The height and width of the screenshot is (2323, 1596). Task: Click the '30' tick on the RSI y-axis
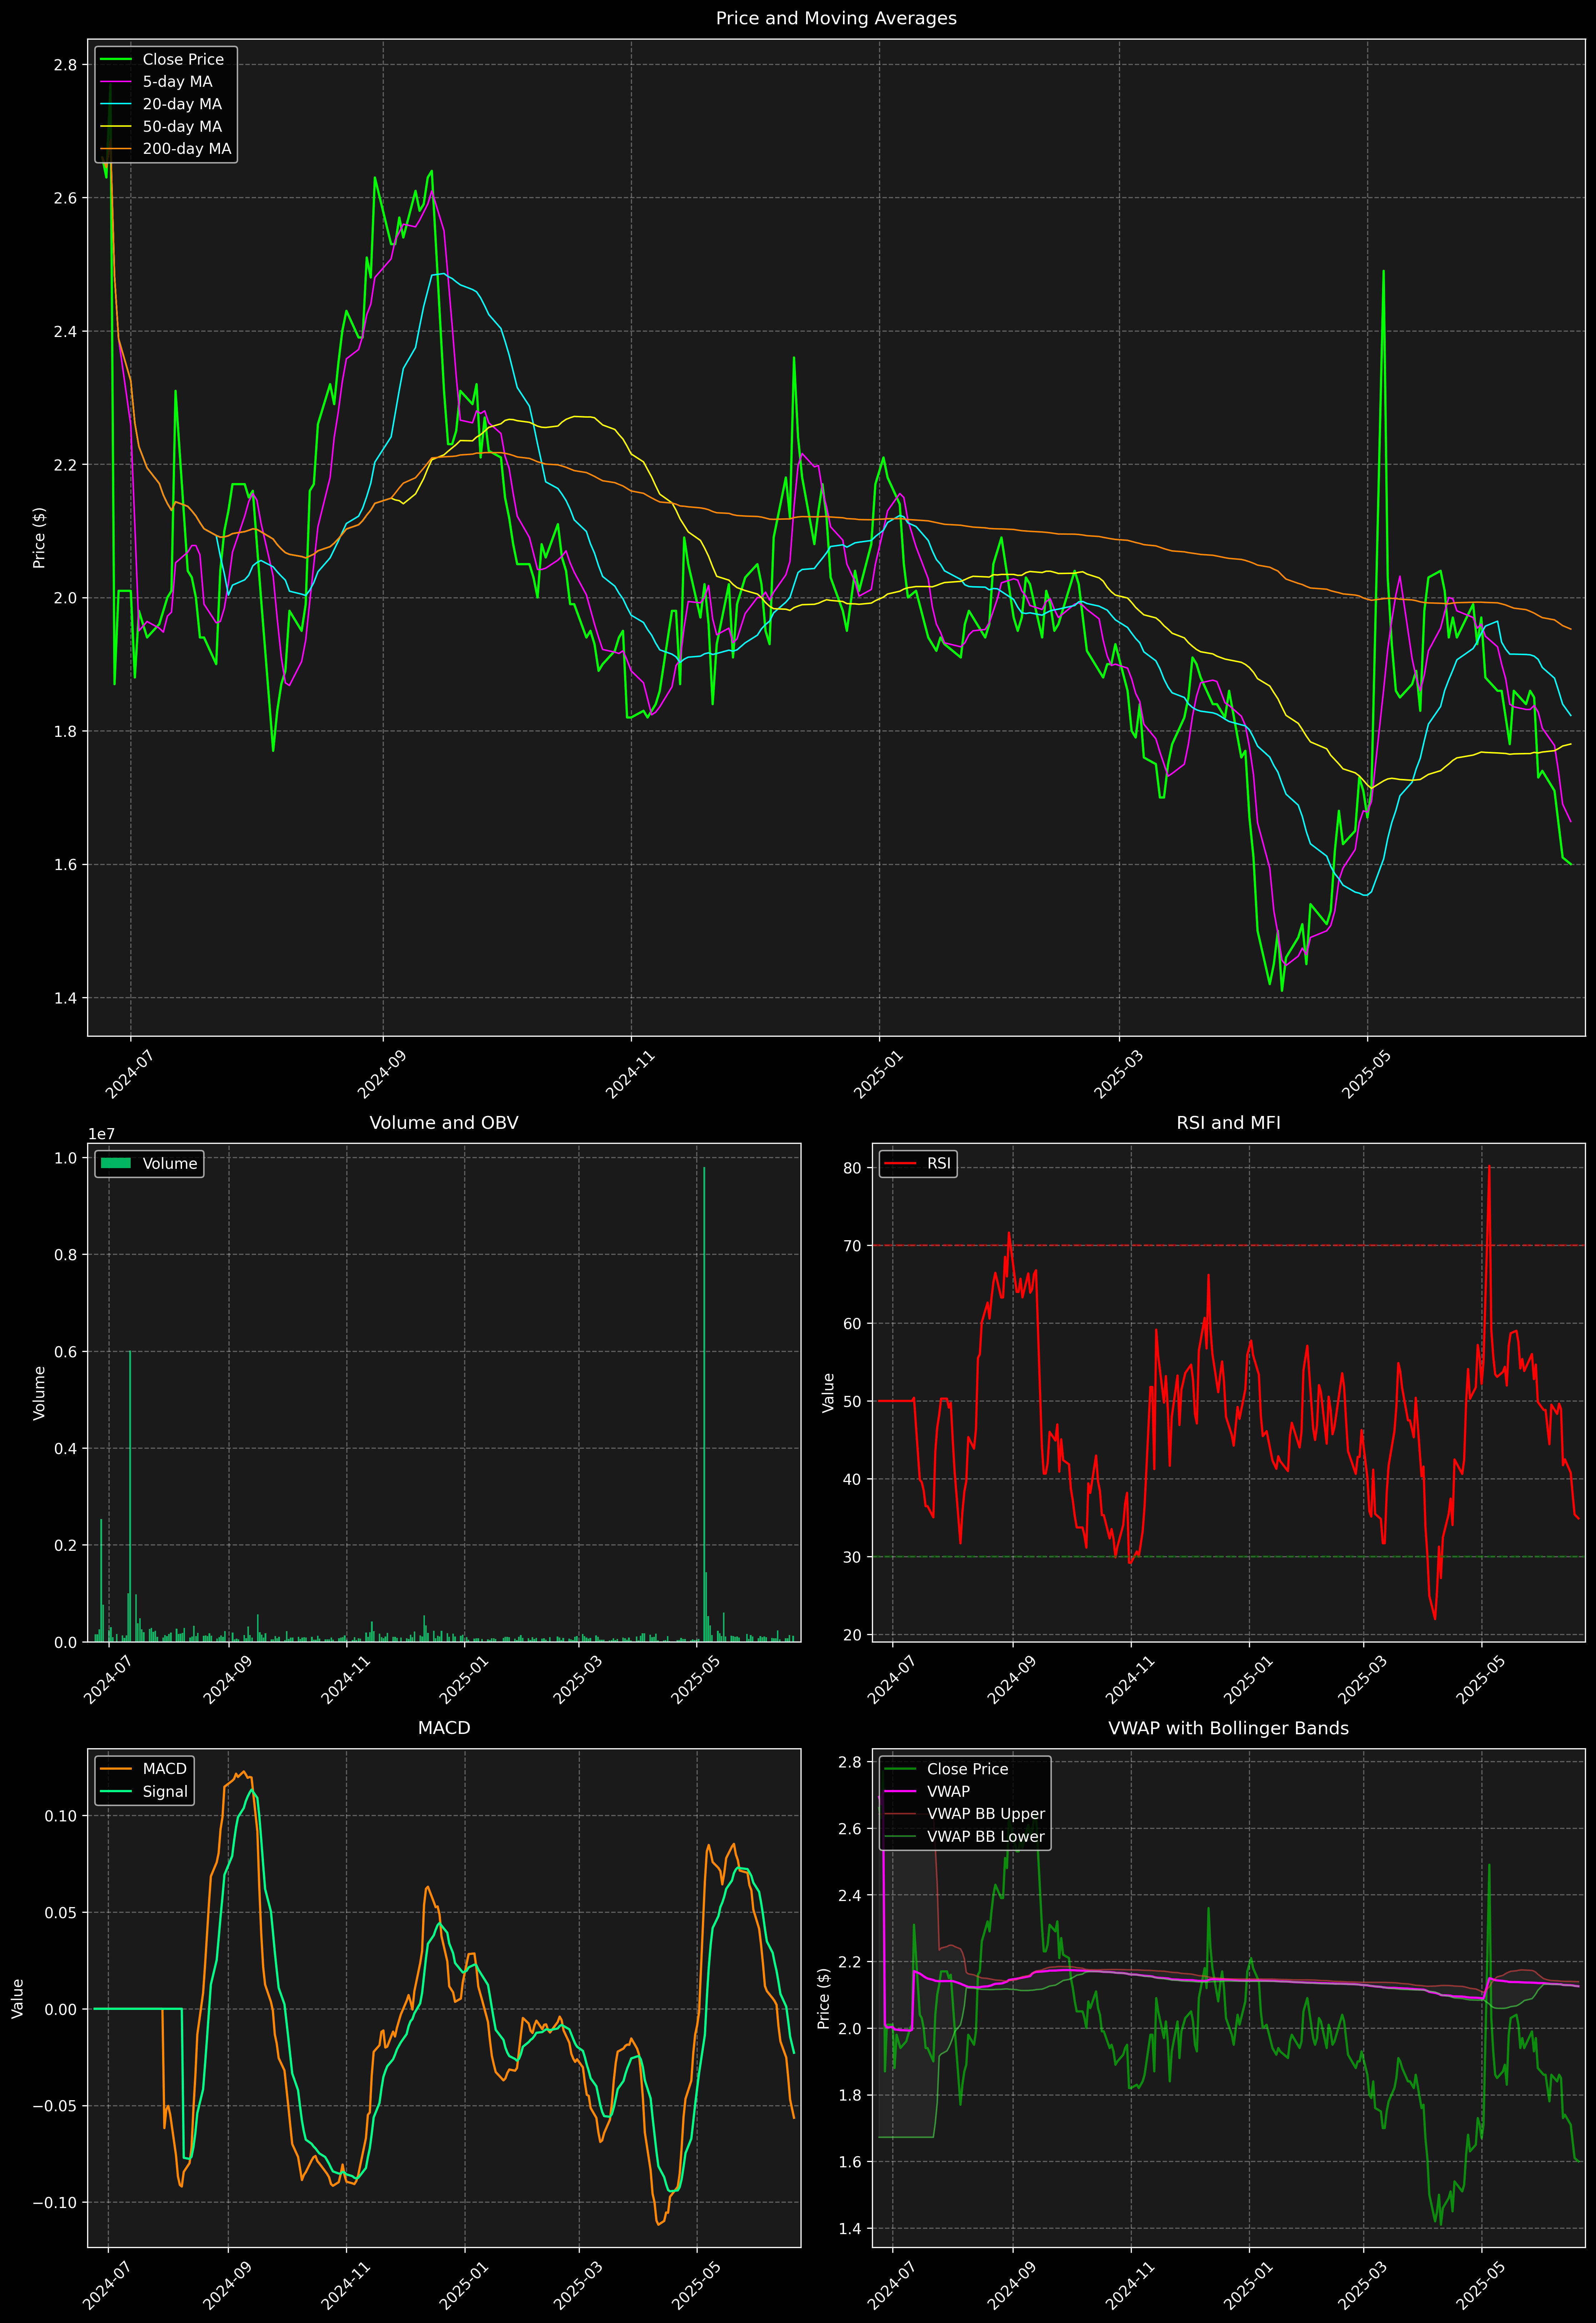pyautogui.click(x=852, y=1556)
